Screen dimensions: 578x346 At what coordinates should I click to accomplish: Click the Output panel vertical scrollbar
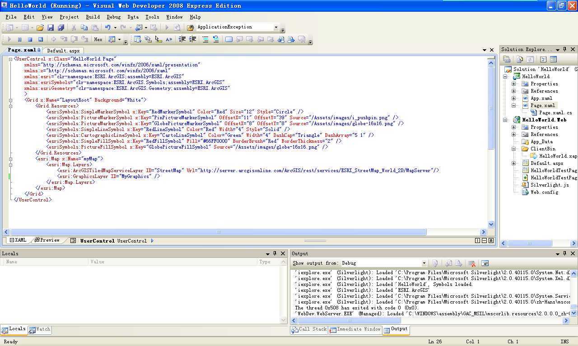[573, 293]
